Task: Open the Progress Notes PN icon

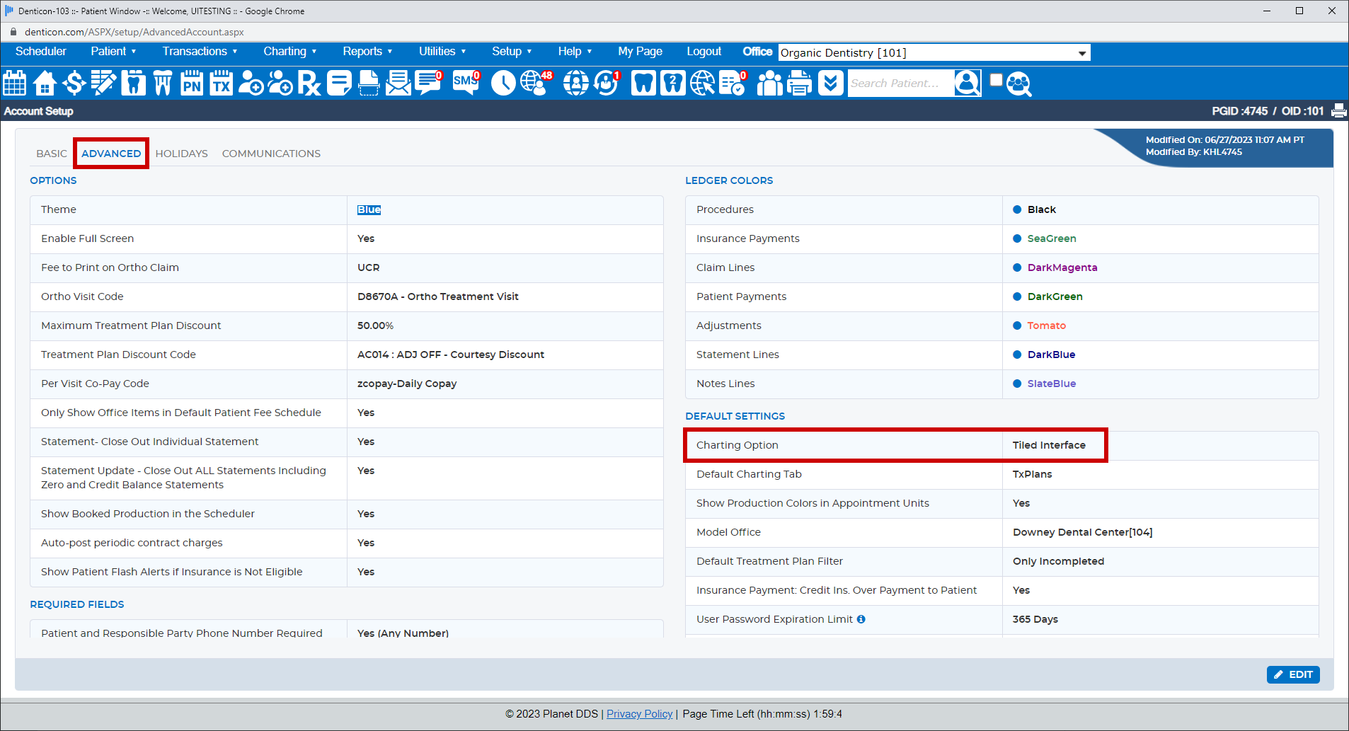Action: coord(191,83)
